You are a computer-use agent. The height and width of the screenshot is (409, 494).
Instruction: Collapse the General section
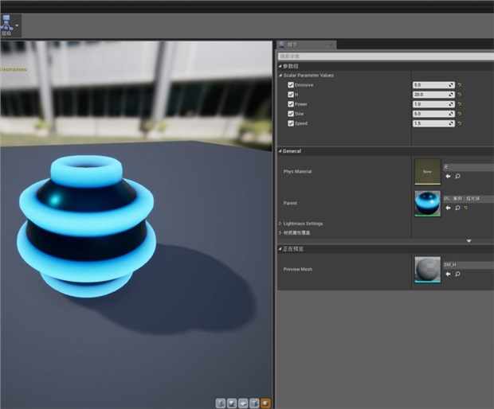tap(280, 151)
